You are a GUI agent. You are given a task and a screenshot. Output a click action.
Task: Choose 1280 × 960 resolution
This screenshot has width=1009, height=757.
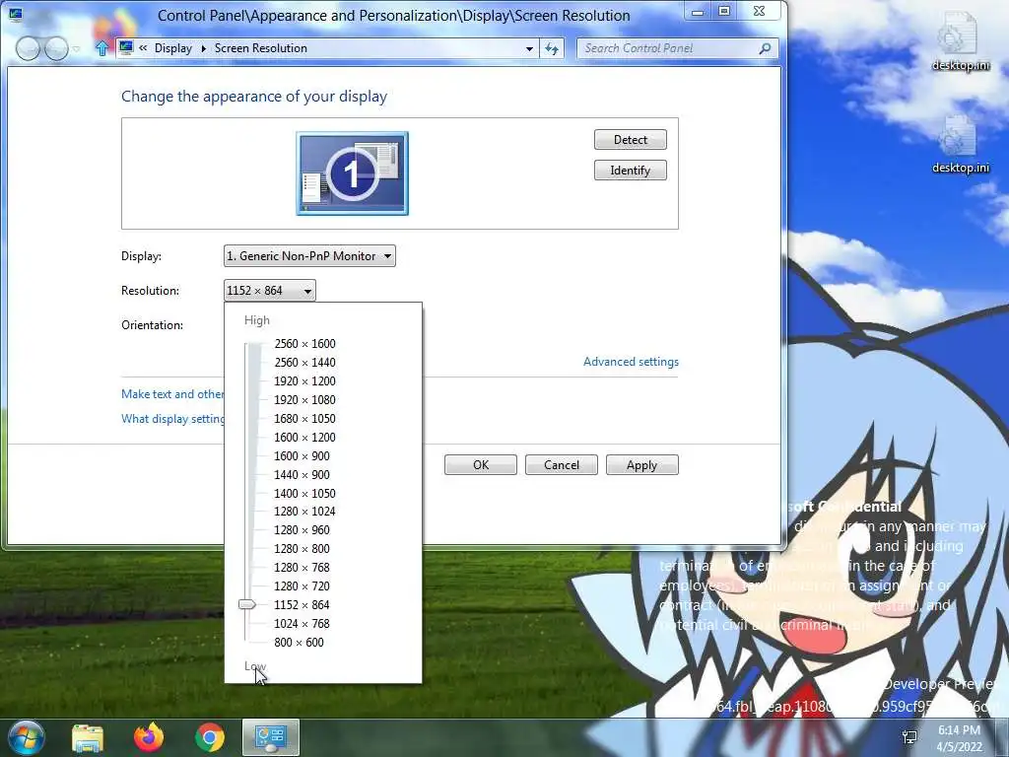pyautogui.click(x=302, y=529)
